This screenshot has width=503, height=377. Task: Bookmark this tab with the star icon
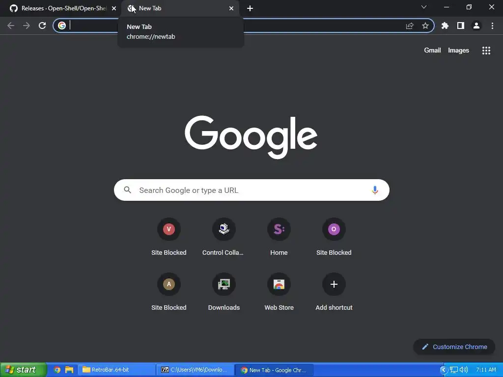click(425, 26)
